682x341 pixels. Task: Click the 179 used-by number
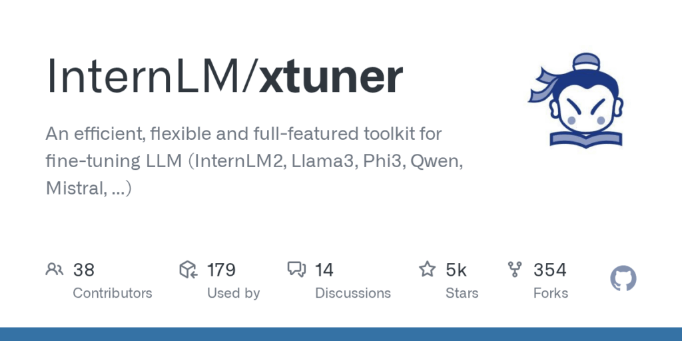[221, 270]
